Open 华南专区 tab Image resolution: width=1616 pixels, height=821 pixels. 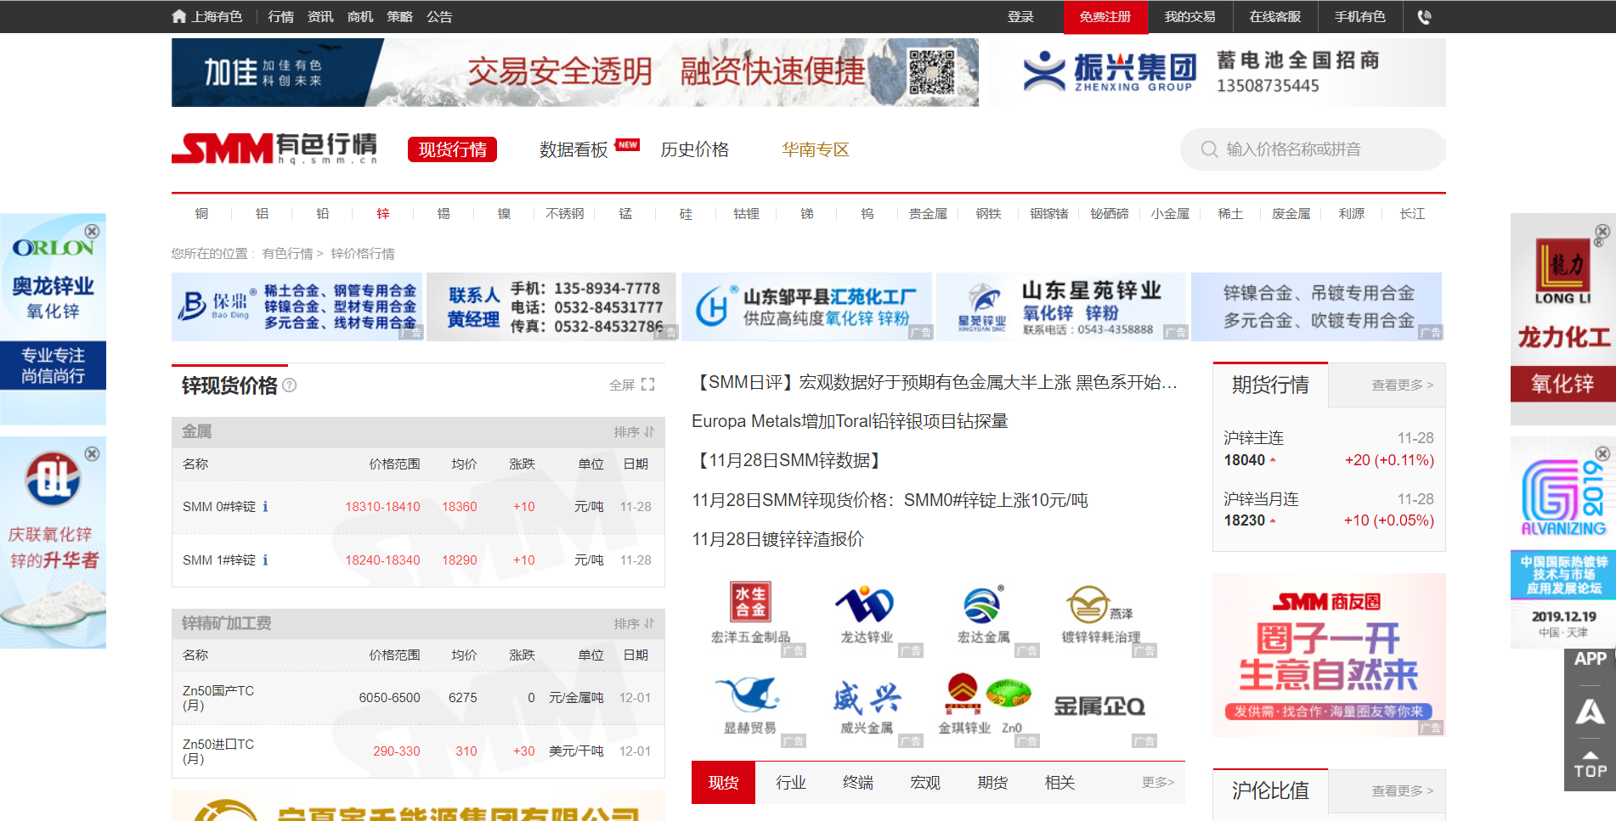(816, 149)
